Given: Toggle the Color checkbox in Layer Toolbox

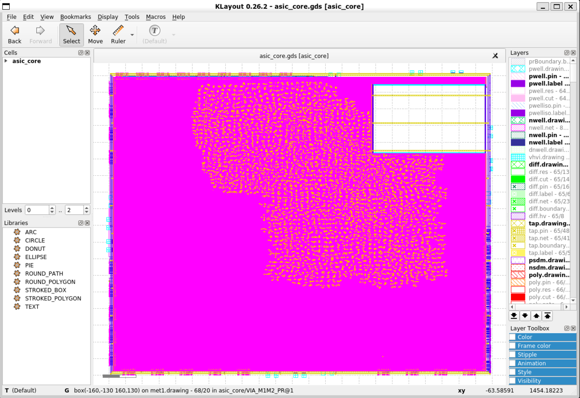Looking at the screenshot, I should pos(512,337).
